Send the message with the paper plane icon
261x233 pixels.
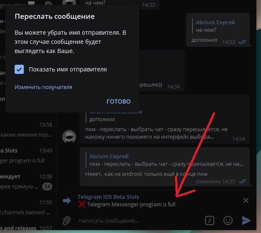(x=246, y=220)
